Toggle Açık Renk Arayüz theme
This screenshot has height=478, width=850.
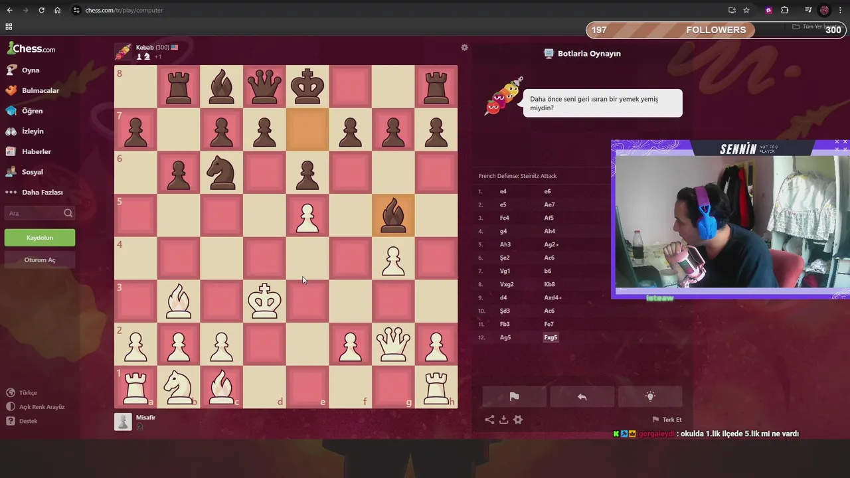pos(42,407)
